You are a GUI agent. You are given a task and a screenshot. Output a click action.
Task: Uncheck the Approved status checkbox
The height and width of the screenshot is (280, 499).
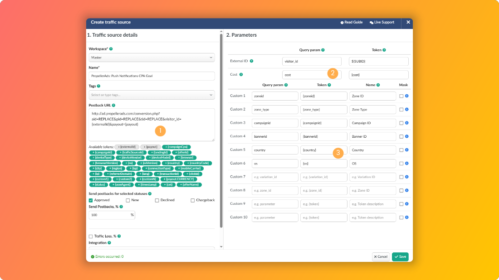pos(91,200)
